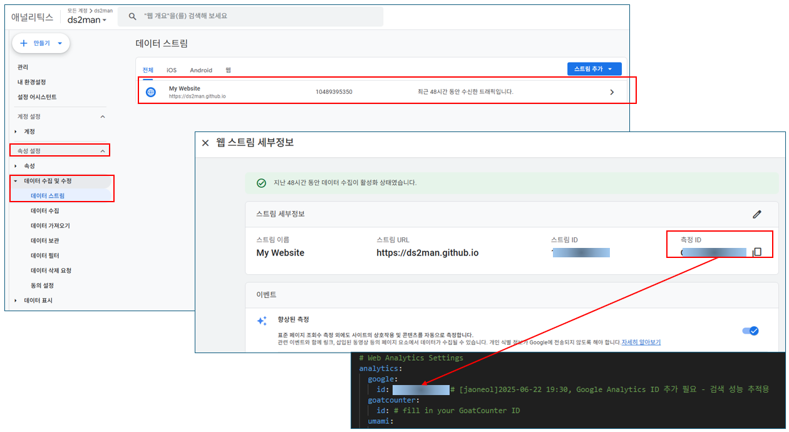Image resolution: width=789 pixels, height=432 pixels.
Task: Click stream ID 10489395350 in the row
Action: (334, 92)
